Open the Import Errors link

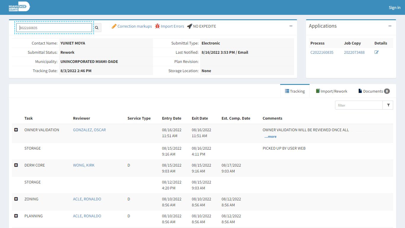click(172, 26)
